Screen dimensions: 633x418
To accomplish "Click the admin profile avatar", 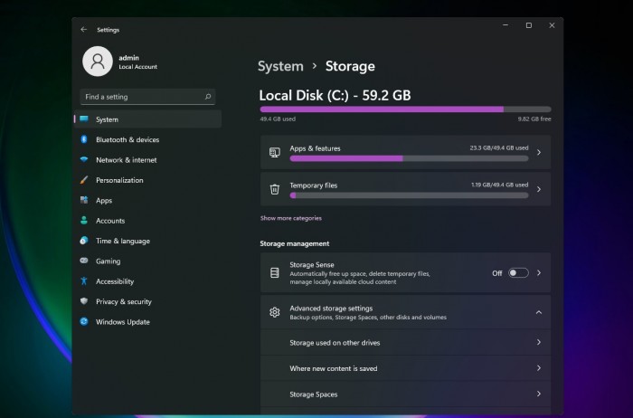I will (x=97, y=62).
